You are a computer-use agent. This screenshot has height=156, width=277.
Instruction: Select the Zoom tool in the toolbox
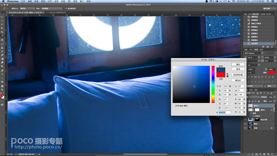2,90
